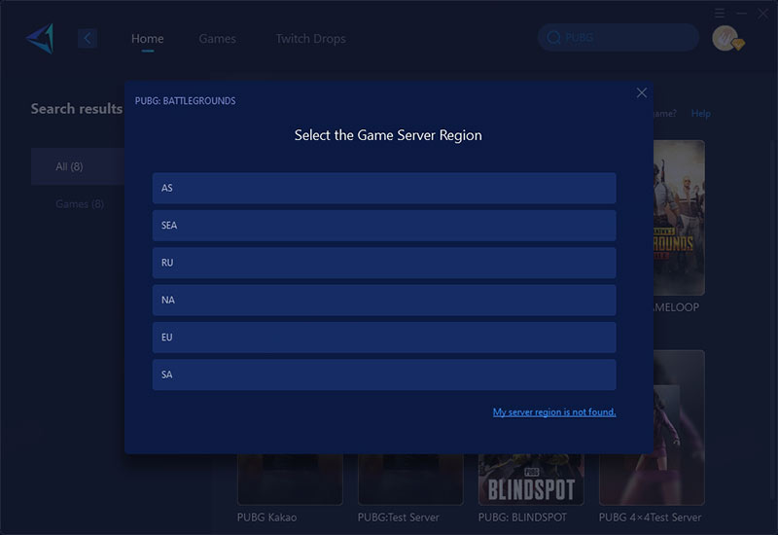Image resolution: width=778 pixels, height=535 pixels.
Task: Switch to the Home tab
Action: pyautogui.click(x=148, y=39)
